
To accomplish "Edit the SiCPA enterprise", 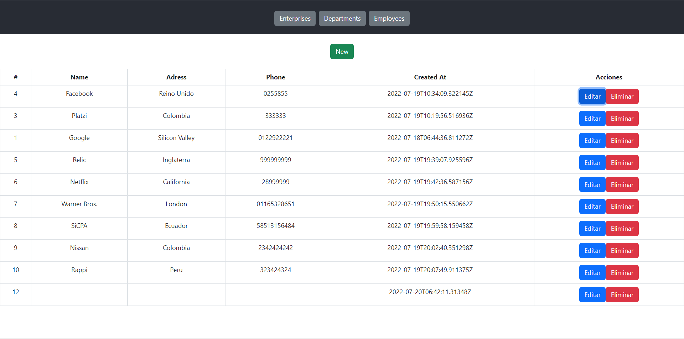I will [x=592, y=229].
